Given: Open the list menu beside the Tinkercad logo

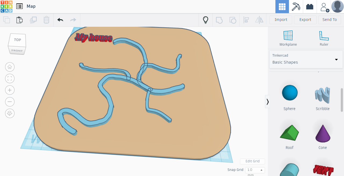Looking at the screenshot, I should click(19, 6).
